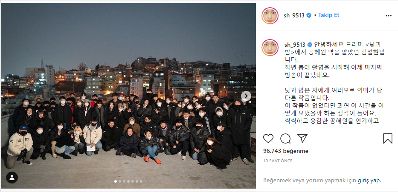398x192 pixels.
Task: Like the post with the heart icon
Action: click(x=268, y=138)
